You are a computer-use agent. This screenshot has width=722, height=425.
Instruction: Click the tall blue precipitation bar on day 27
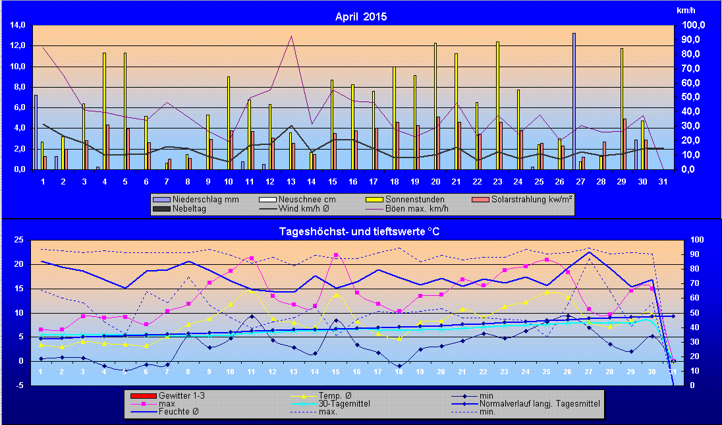click(x=574, y=99)
